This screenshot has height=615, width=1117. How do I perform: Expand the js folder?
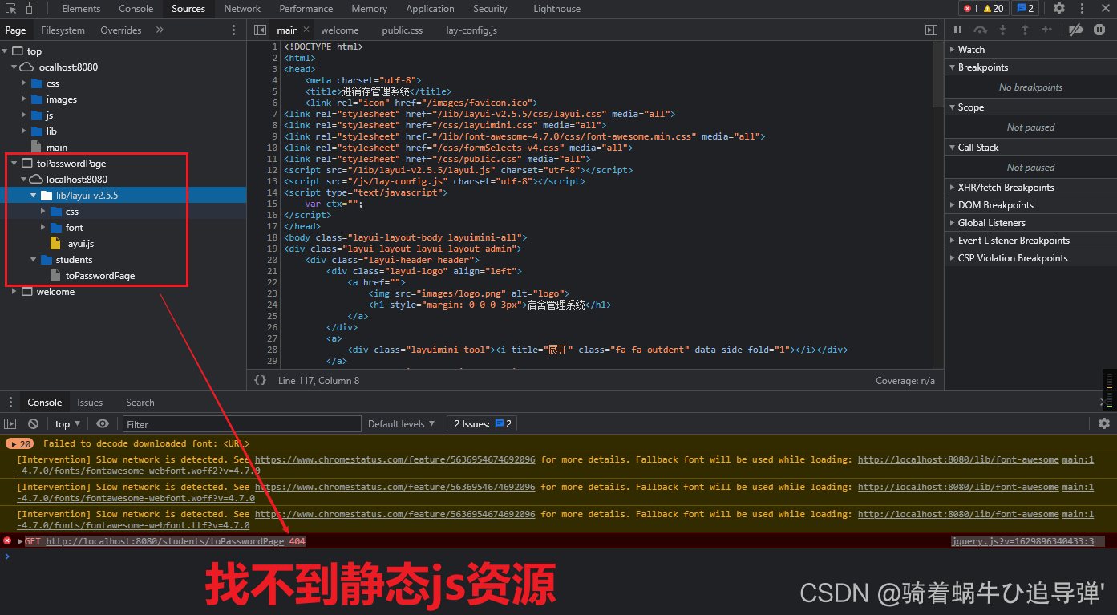25,115
